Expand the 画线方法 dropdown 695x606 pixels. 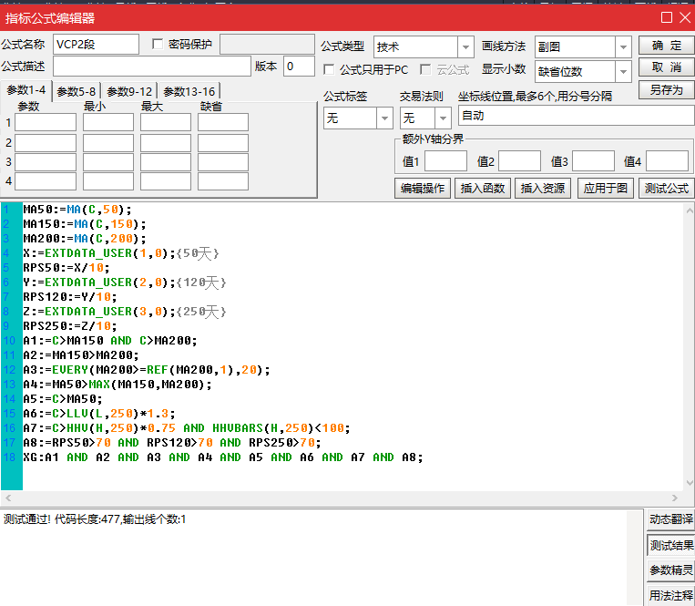click(x=623, y=47)
